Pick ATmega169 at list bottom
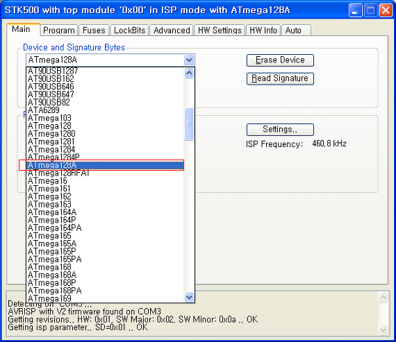This screenshot has width=396, height=342. [x=105, y=298]
